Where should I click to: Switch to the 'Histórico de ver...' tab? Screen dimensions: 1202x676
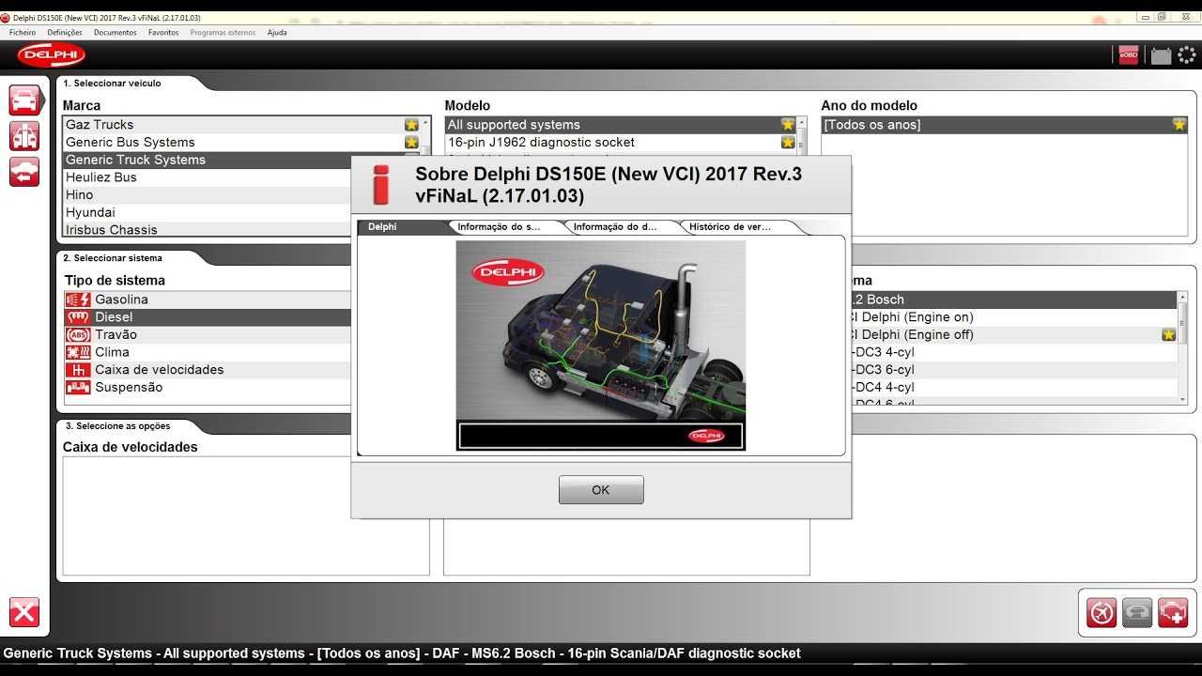point(736,226)
